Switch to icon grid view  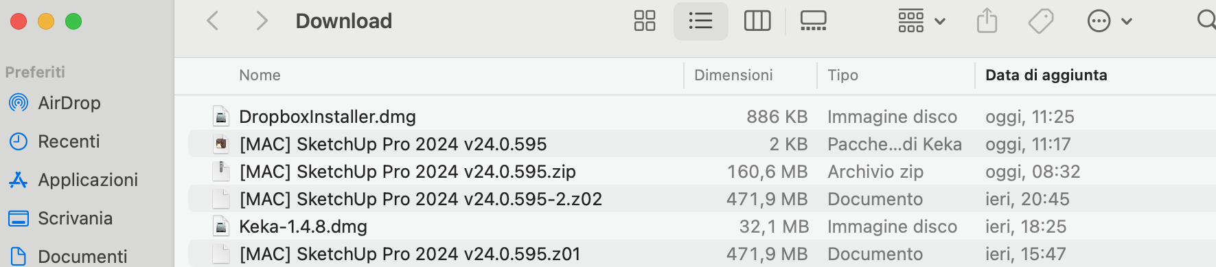645,21
